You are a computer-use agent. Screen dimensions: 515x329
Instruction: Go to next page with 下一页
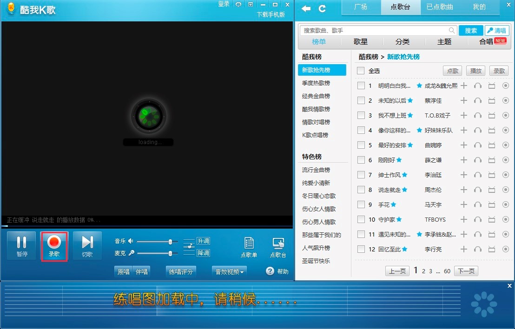coord(466,271)
